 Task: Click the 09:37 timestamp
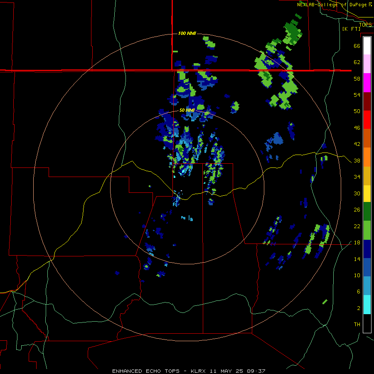(256, 371)
